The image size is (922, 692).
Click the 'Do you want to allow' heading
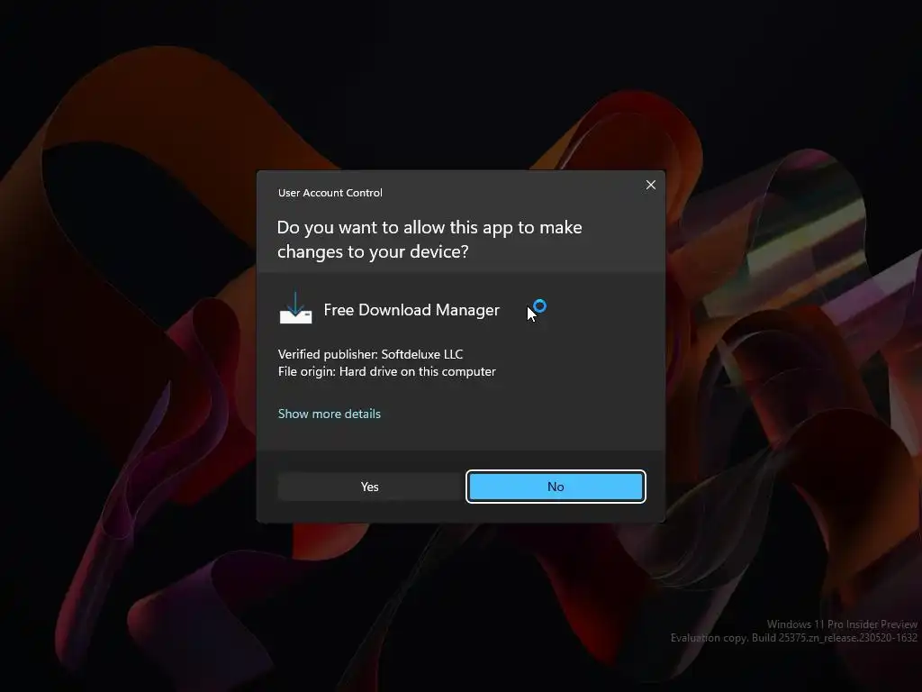click(x=429, y=240)
